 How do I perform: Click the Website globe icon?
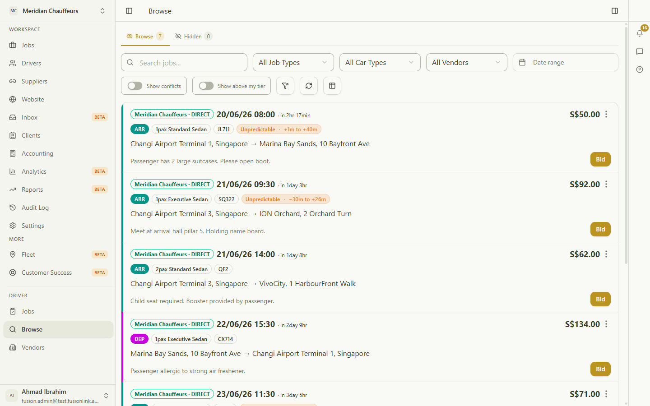pyautogui.click(x=13, y=99)
